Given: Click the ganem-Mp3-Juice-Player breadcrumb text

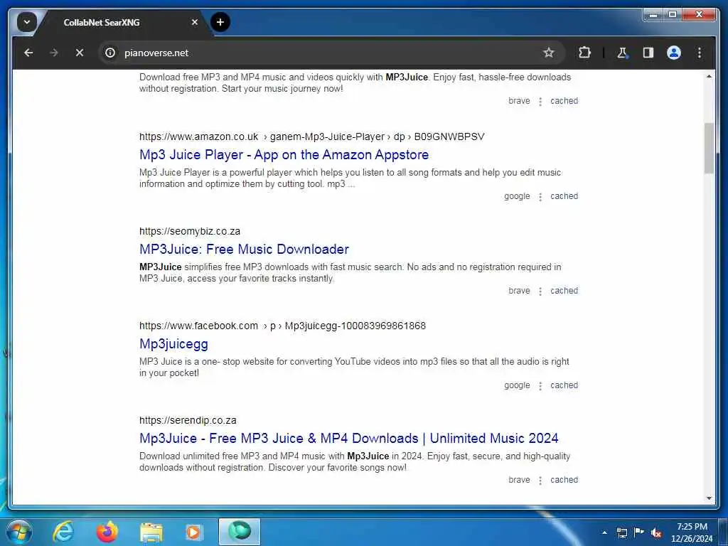Looking at the screenshot, I should point(327,137).
